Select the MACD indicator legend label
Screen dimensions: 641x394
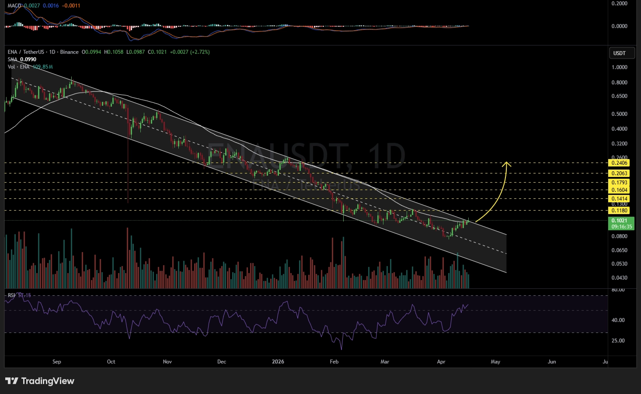14,6
